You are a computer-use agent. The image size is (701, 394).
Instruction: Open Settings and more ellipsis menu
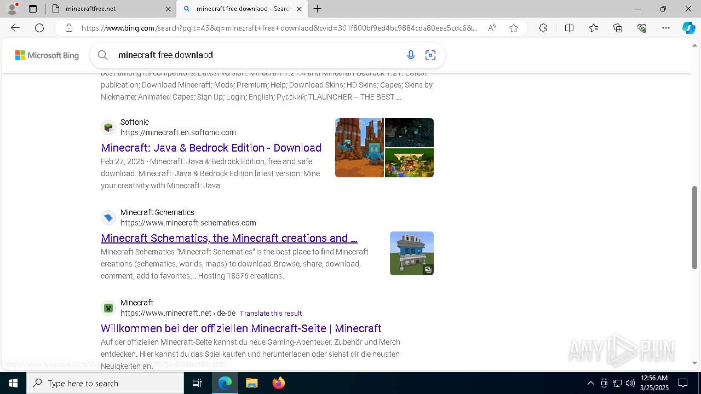(666, 28)
